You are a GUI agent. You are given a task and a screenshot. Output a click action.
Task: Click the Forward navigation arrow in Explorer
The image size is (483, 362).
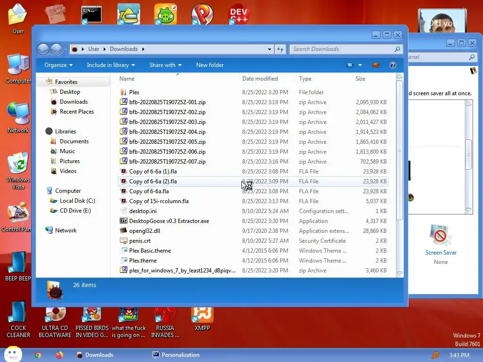tap(56, 49)
